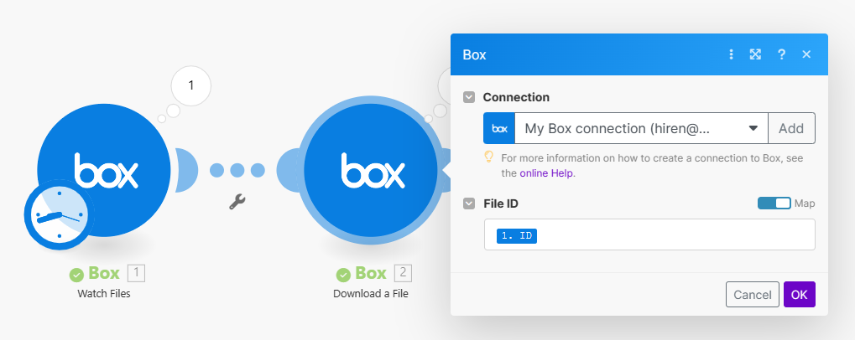
Task: Click the module number 2 badge
Action: 404,273
